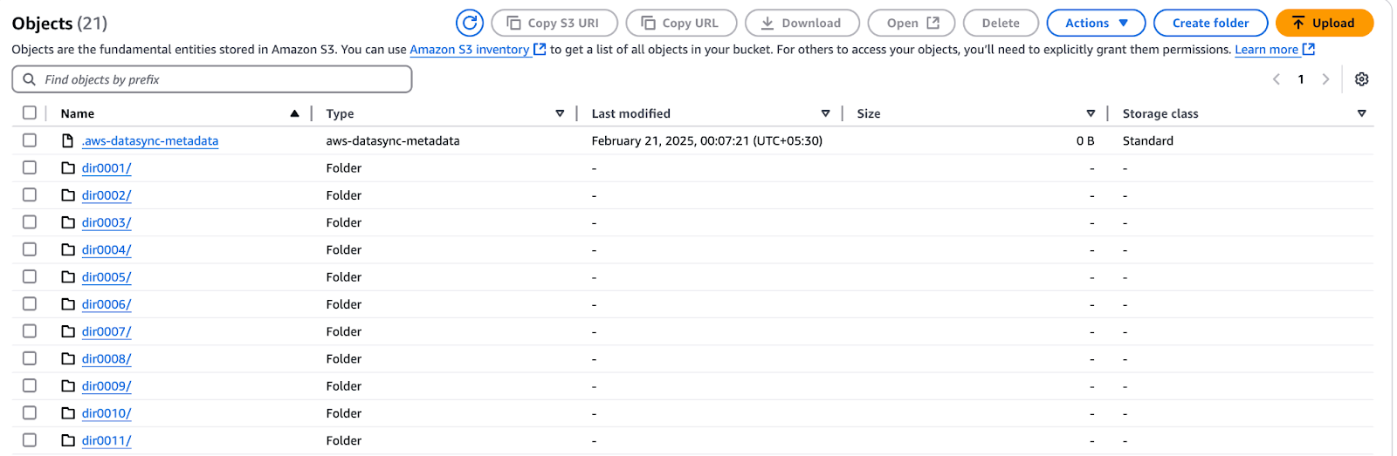Check the dir0007/ row checkbox

click(x=30, y=330)
